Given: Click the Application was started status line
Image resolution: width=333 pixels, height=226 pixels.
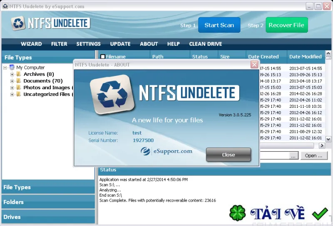Looking at the screenshot, I should point(144,180).
